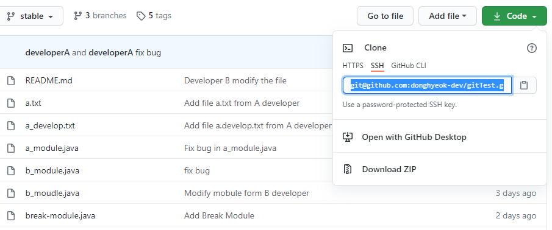Click the Go to file button
Image resolution: width=552 pixels, height=230 pixels.
(x=385, y=16)
